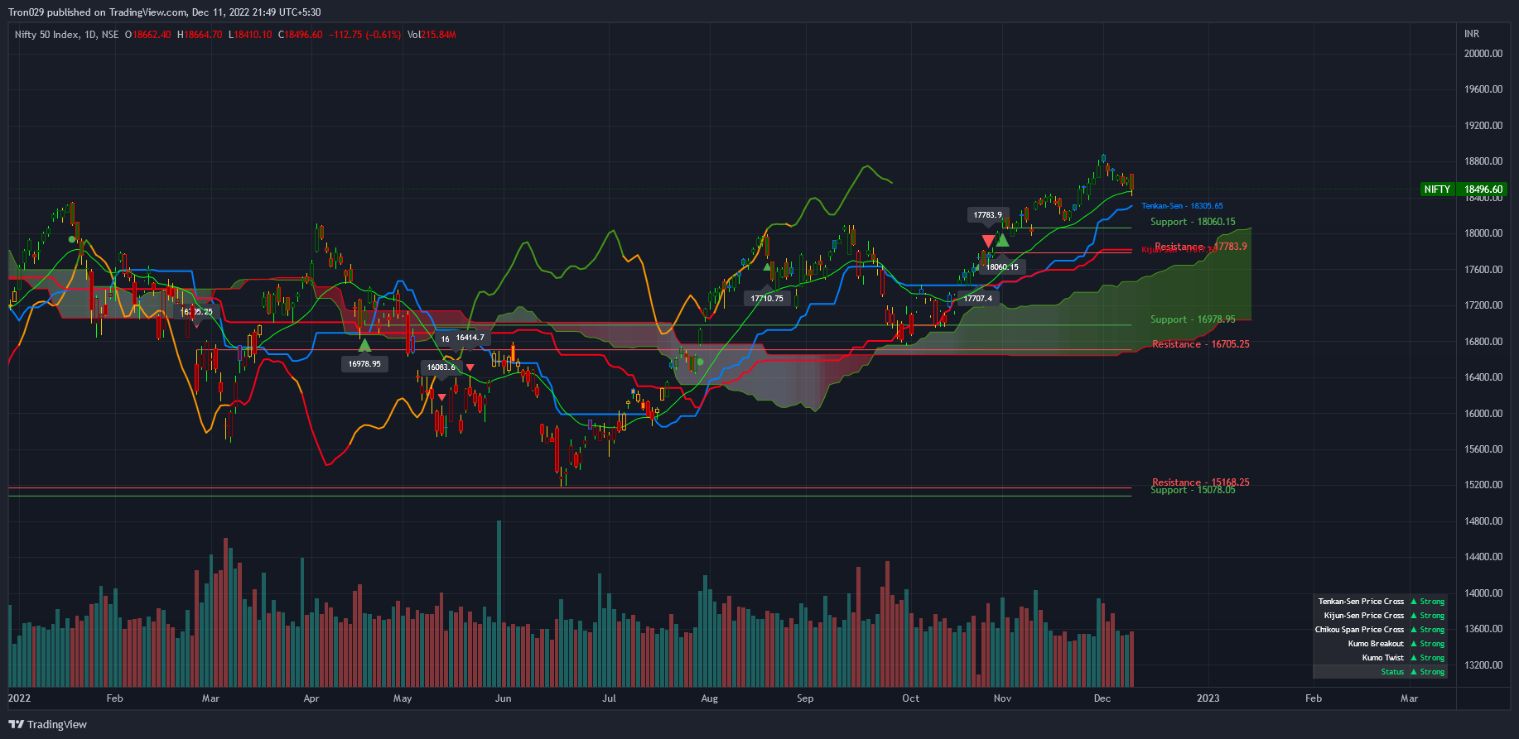Click the 13200.00 price axis label

click(1483, 665)
